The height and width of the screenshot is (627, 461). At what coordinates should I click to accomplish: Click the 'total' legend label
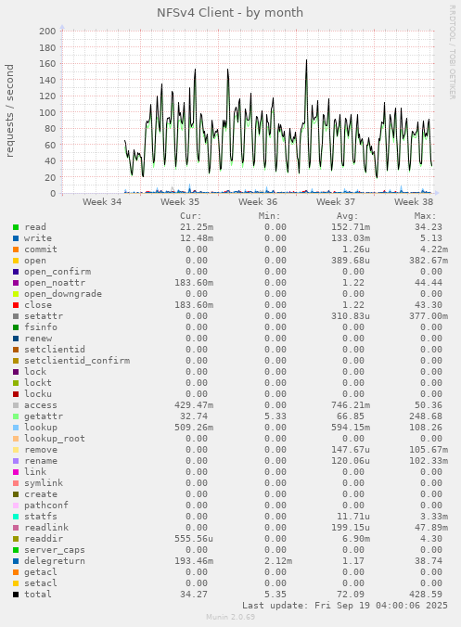click(38, 595)
